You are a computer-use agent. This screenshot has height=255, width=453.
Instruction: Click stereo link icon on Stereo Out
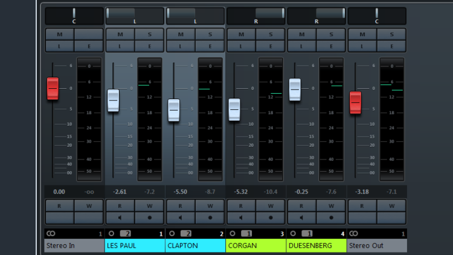[x=353, y=233]
